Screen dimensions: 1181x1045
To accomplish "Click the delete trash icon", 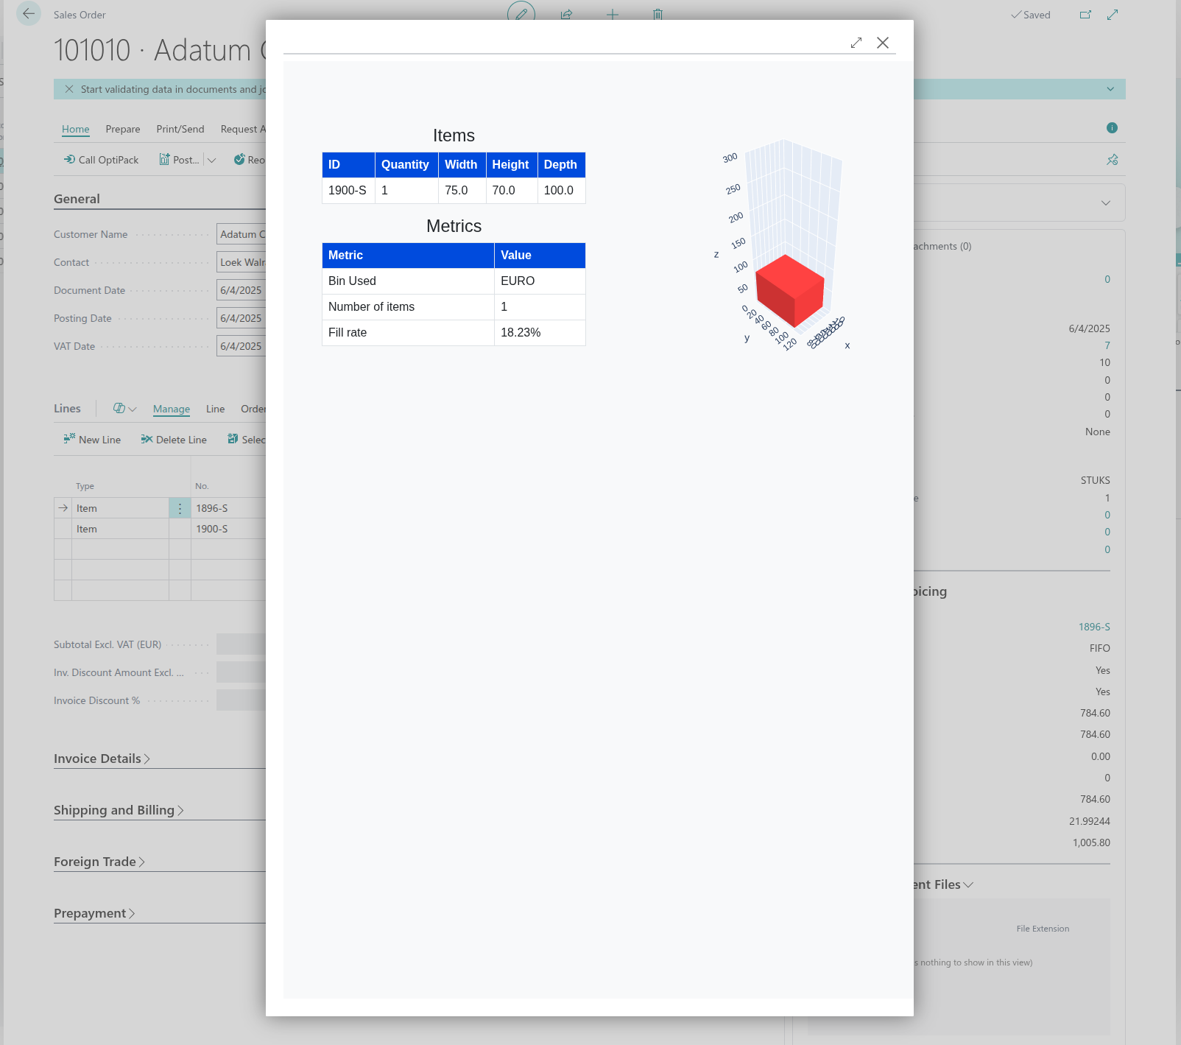I will (658, 14).
